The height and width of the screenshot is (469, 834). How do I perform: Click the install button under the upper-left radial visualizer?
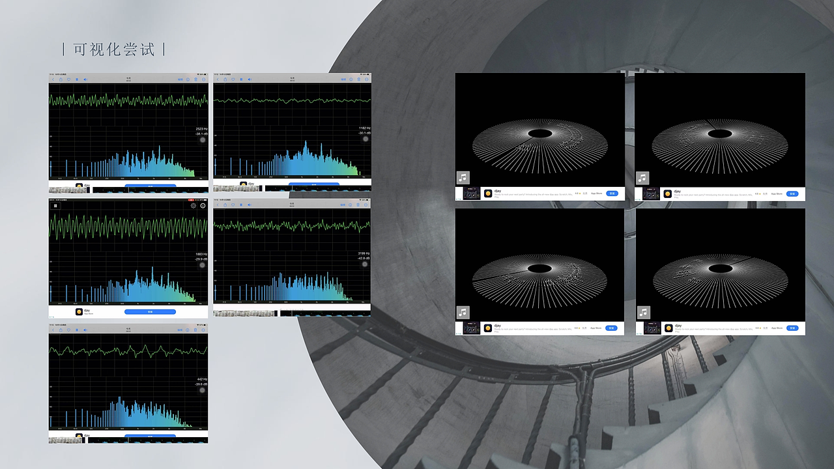coord(612,193)
